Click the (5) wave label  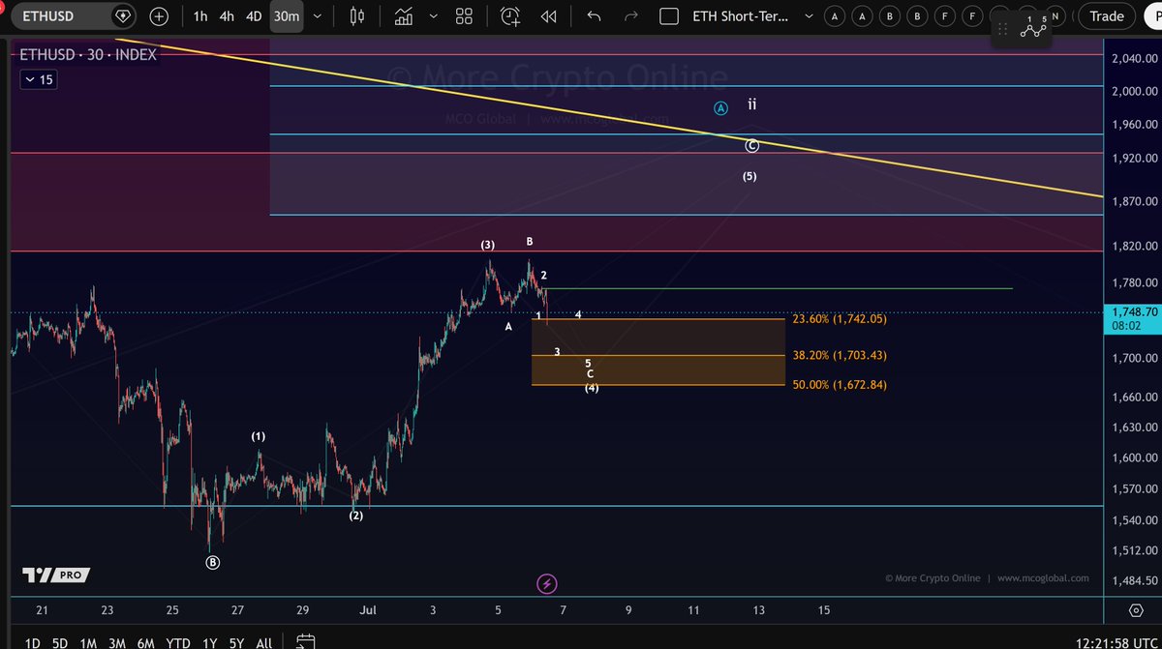point(749,176)
